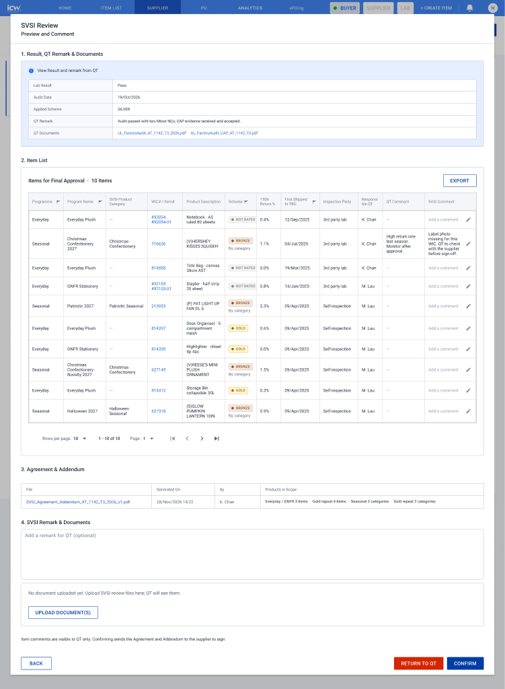Edit SVSI comment for item 716626
Viewport: 505px width, 689px height.
pyautogui.click(x=468, y=244)
